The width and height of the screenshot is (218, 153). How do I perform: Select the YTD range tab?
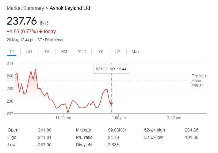click(x=82, y=52)
